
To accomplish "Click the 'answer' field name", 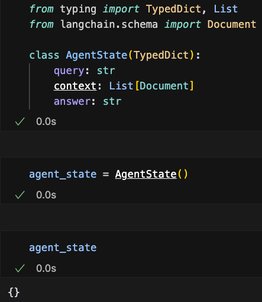I will (x=72, y=101).
